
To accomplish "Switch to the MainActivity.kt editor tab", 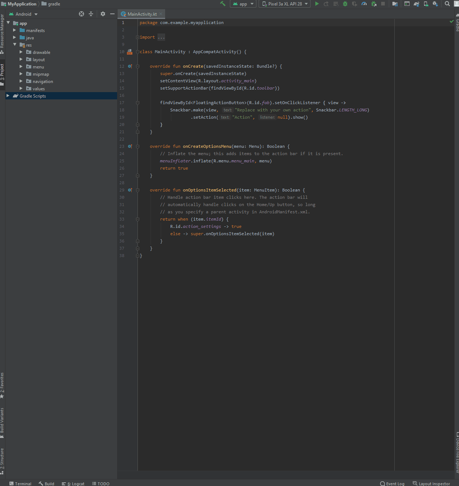I will 142,14.
